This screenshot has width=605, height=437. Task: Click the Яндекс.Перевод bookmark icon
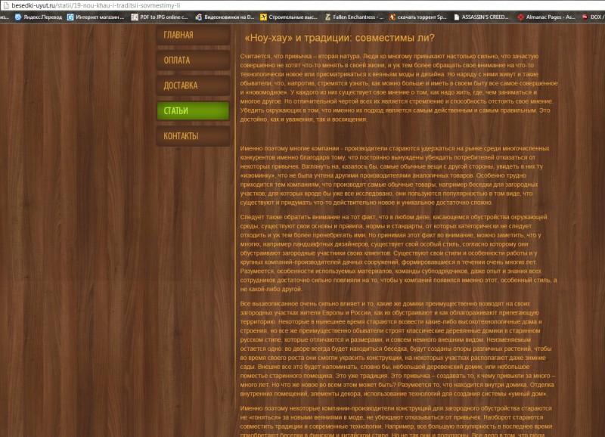pos(17,17)
